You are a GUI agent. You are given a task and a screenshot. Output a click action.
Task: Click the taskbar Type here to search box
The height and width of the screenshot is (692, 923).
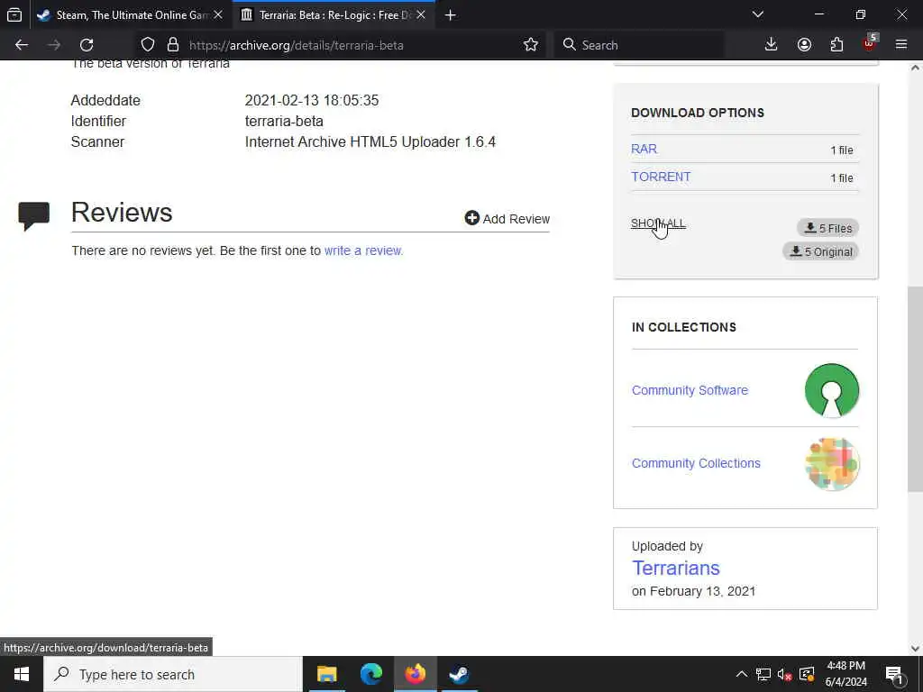click(173, 674)
